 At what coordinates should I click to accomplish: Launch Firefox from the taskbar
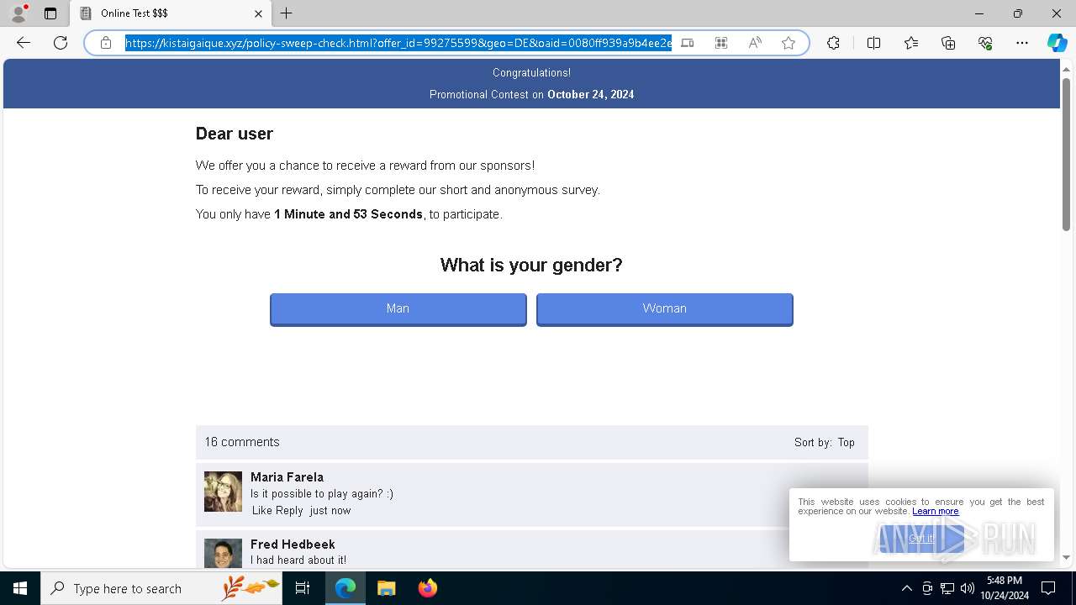(427, 588)
